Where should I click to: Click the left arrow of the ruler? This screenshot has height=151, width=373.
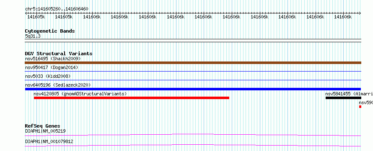(x=26, y=13)
